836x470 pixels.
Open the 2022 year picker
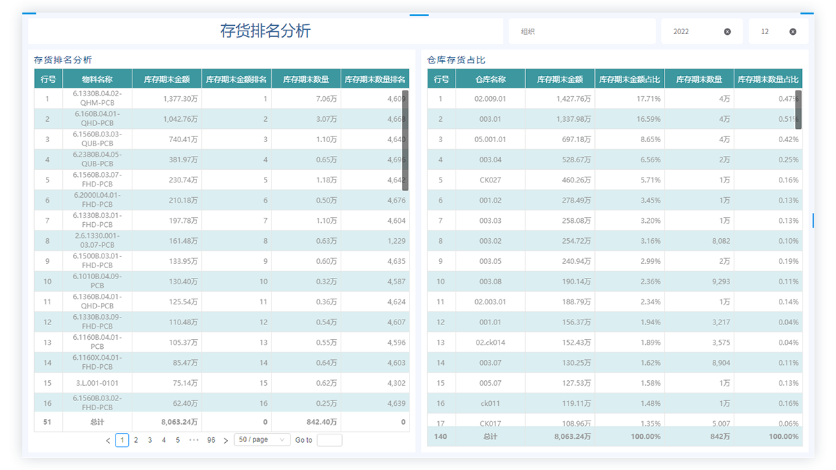click(693, 31)
